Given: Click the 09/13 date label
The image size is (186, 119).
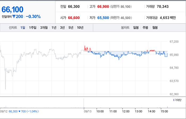Looking at the screenshot, I should point(88,111).
